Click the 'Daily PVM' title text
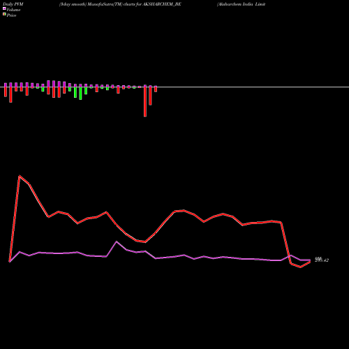The height and width of the screenshot is (349, 349). 13,4
